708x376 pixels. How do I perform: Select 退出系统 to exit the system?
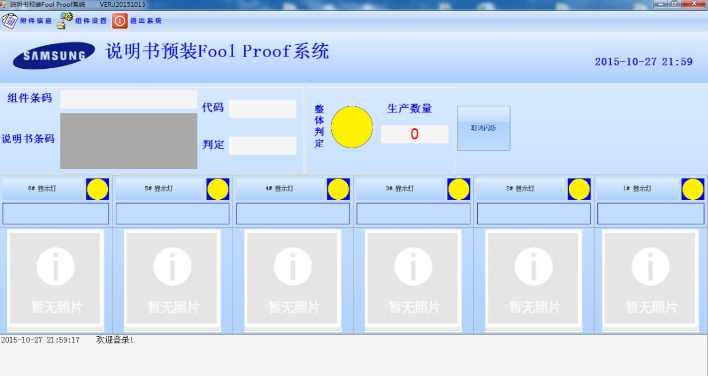[x=146, y=21]
